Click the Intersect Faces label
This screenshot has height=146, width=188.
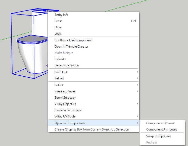click(65, 91)
